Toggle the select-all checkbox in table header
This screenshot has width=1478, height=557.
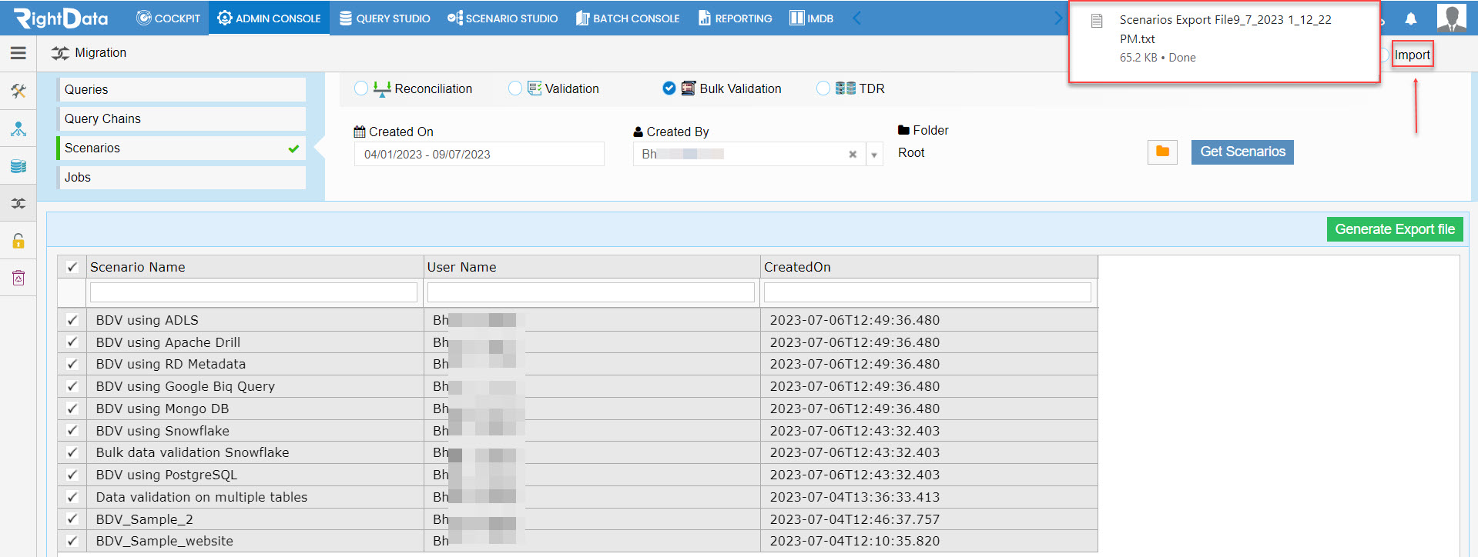coord(72,267)
